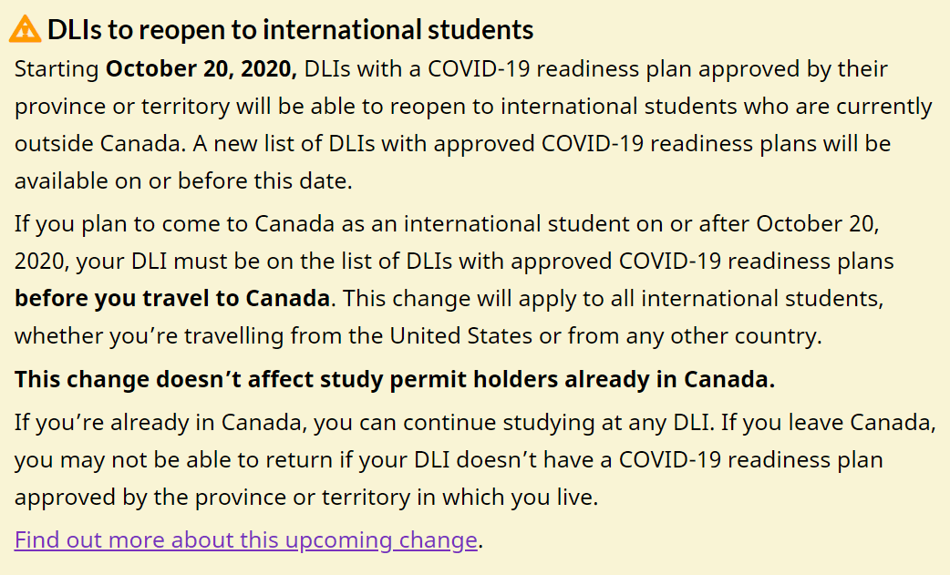Screen dimensions: 950x575
Task: Open the 'Find out more about this upcoming change' link
Action: 246,539
